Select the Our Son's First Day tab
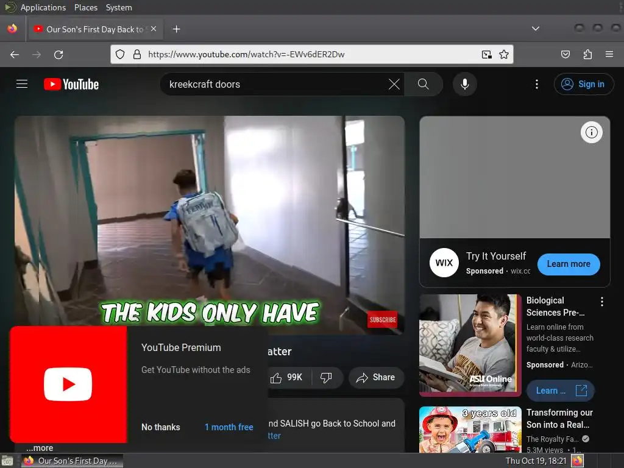This screenshot has width=624, height=468. [x=94, y=29]
